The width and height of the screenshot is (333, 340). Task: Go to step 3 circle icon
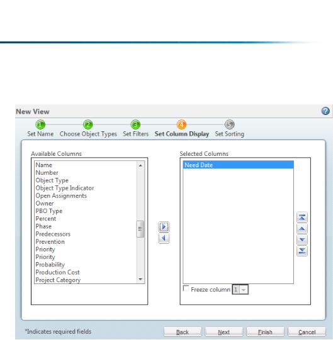point(135,124)
